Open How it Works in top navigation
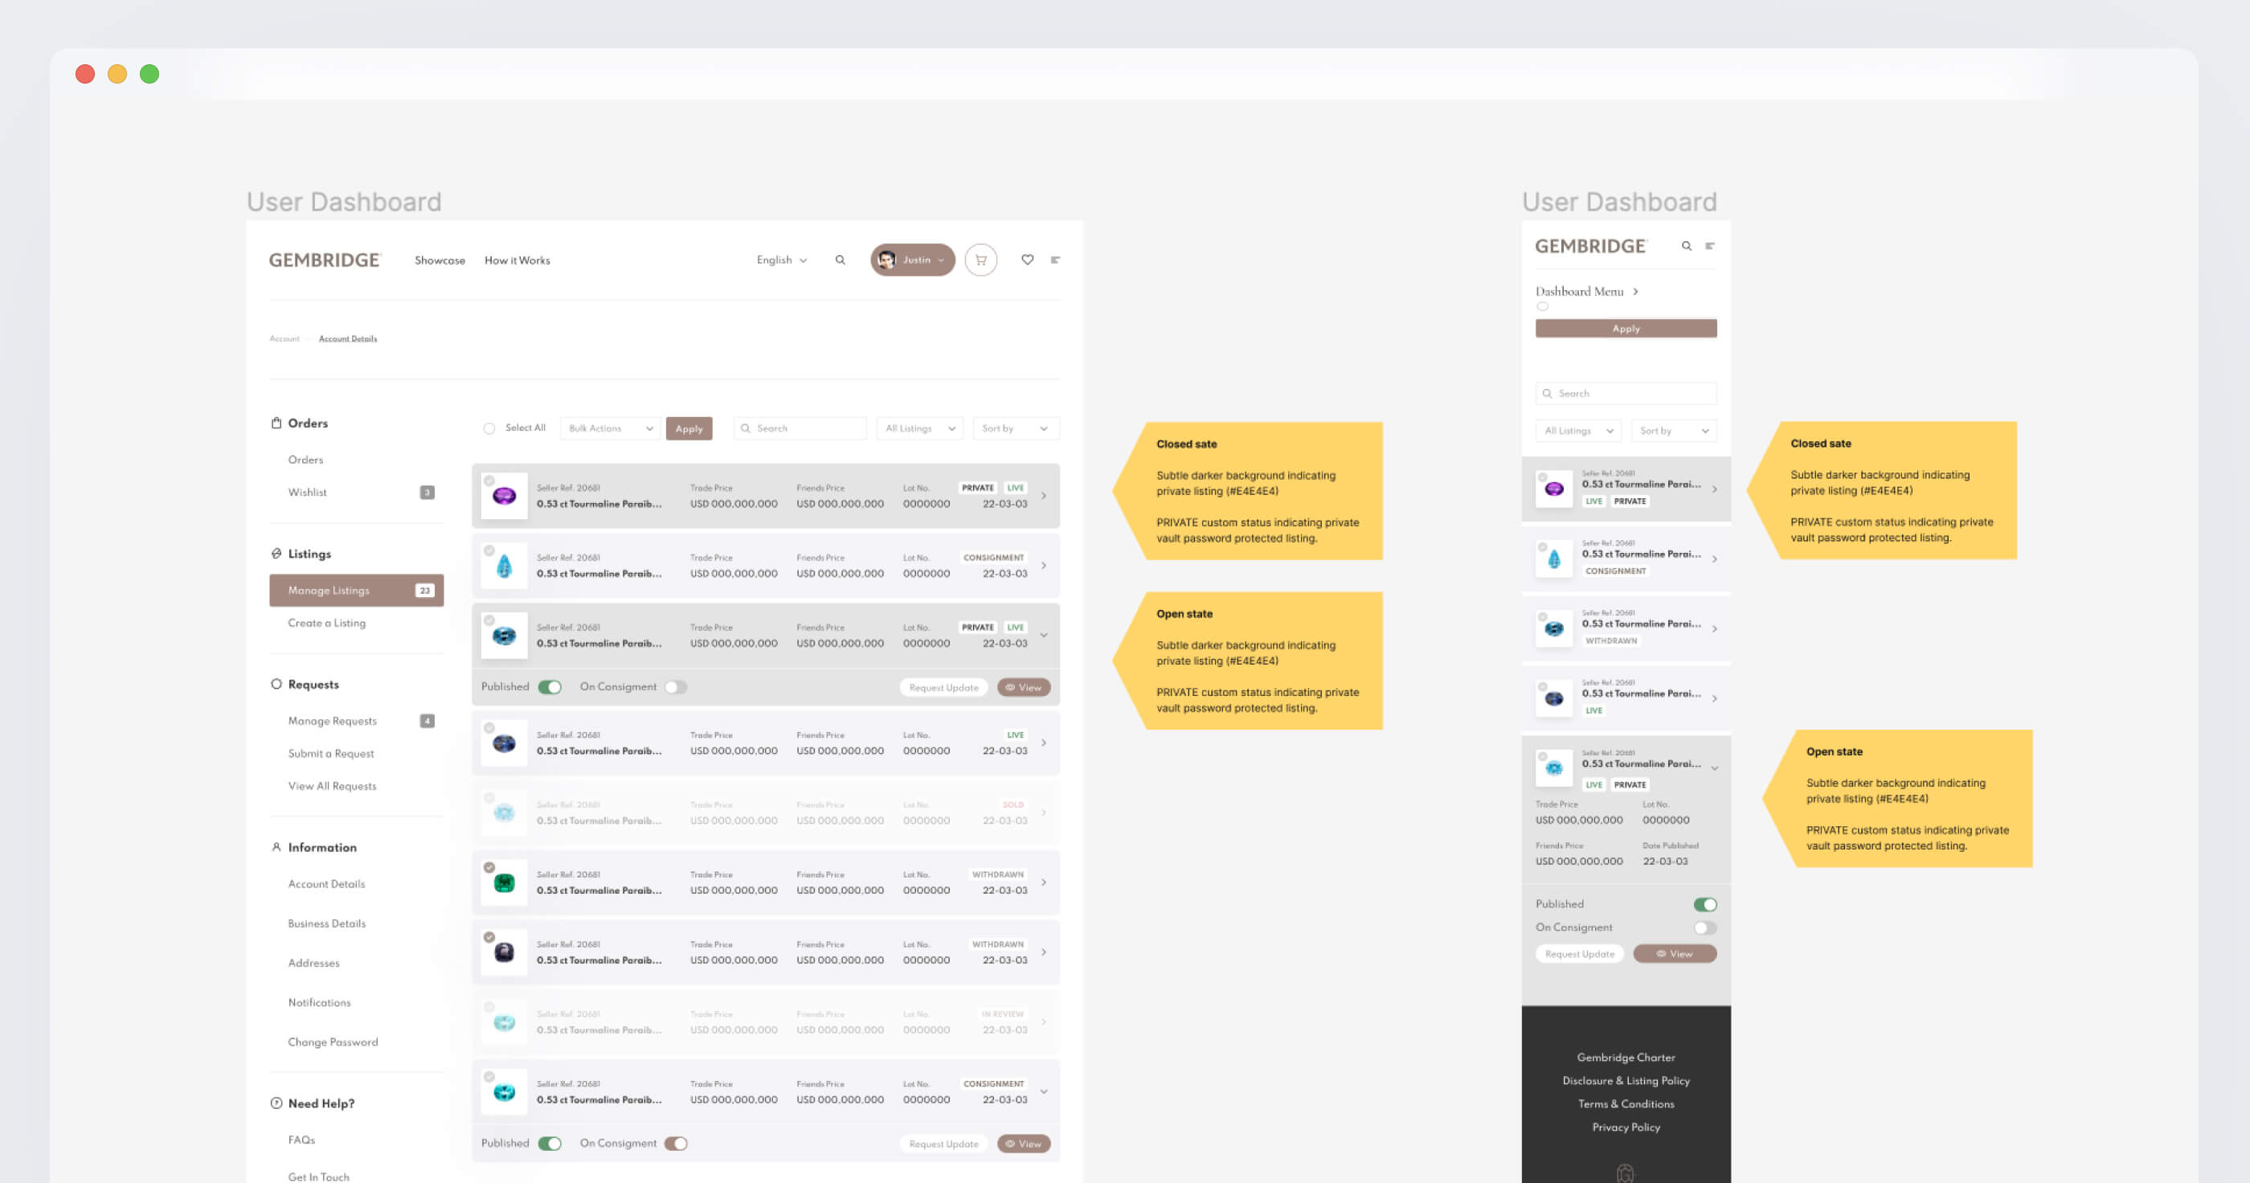This screenshot has width=2250, height=1183. 517,260
